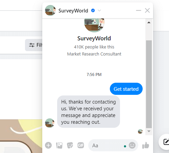
Task: Expand chat options chevron beside SurveyWorld
Action: click(99, 10)
